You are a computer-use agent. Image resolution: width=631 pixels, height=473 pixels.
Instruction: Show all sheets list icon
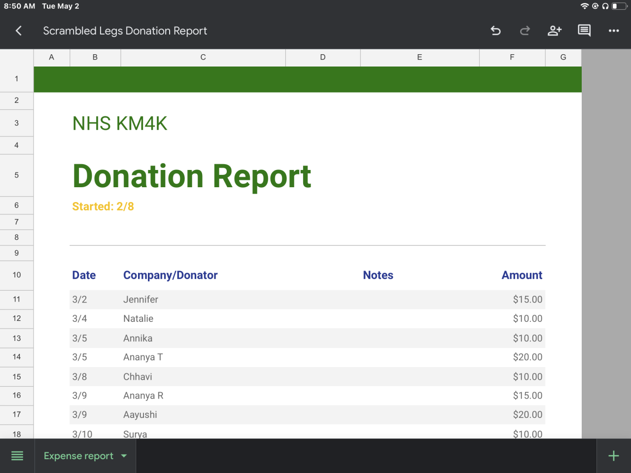tap(17, 456)
